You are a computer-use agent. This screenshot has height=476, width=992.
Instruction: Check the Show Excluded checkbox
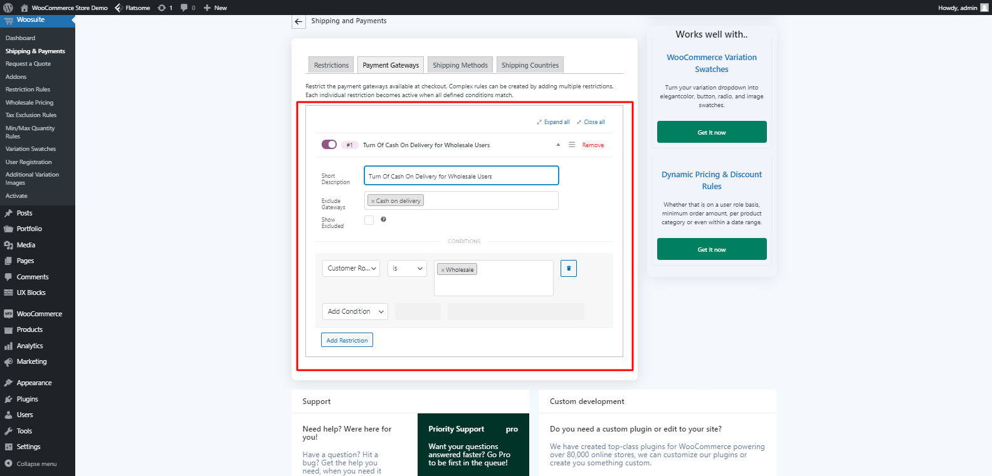[369, 220]
